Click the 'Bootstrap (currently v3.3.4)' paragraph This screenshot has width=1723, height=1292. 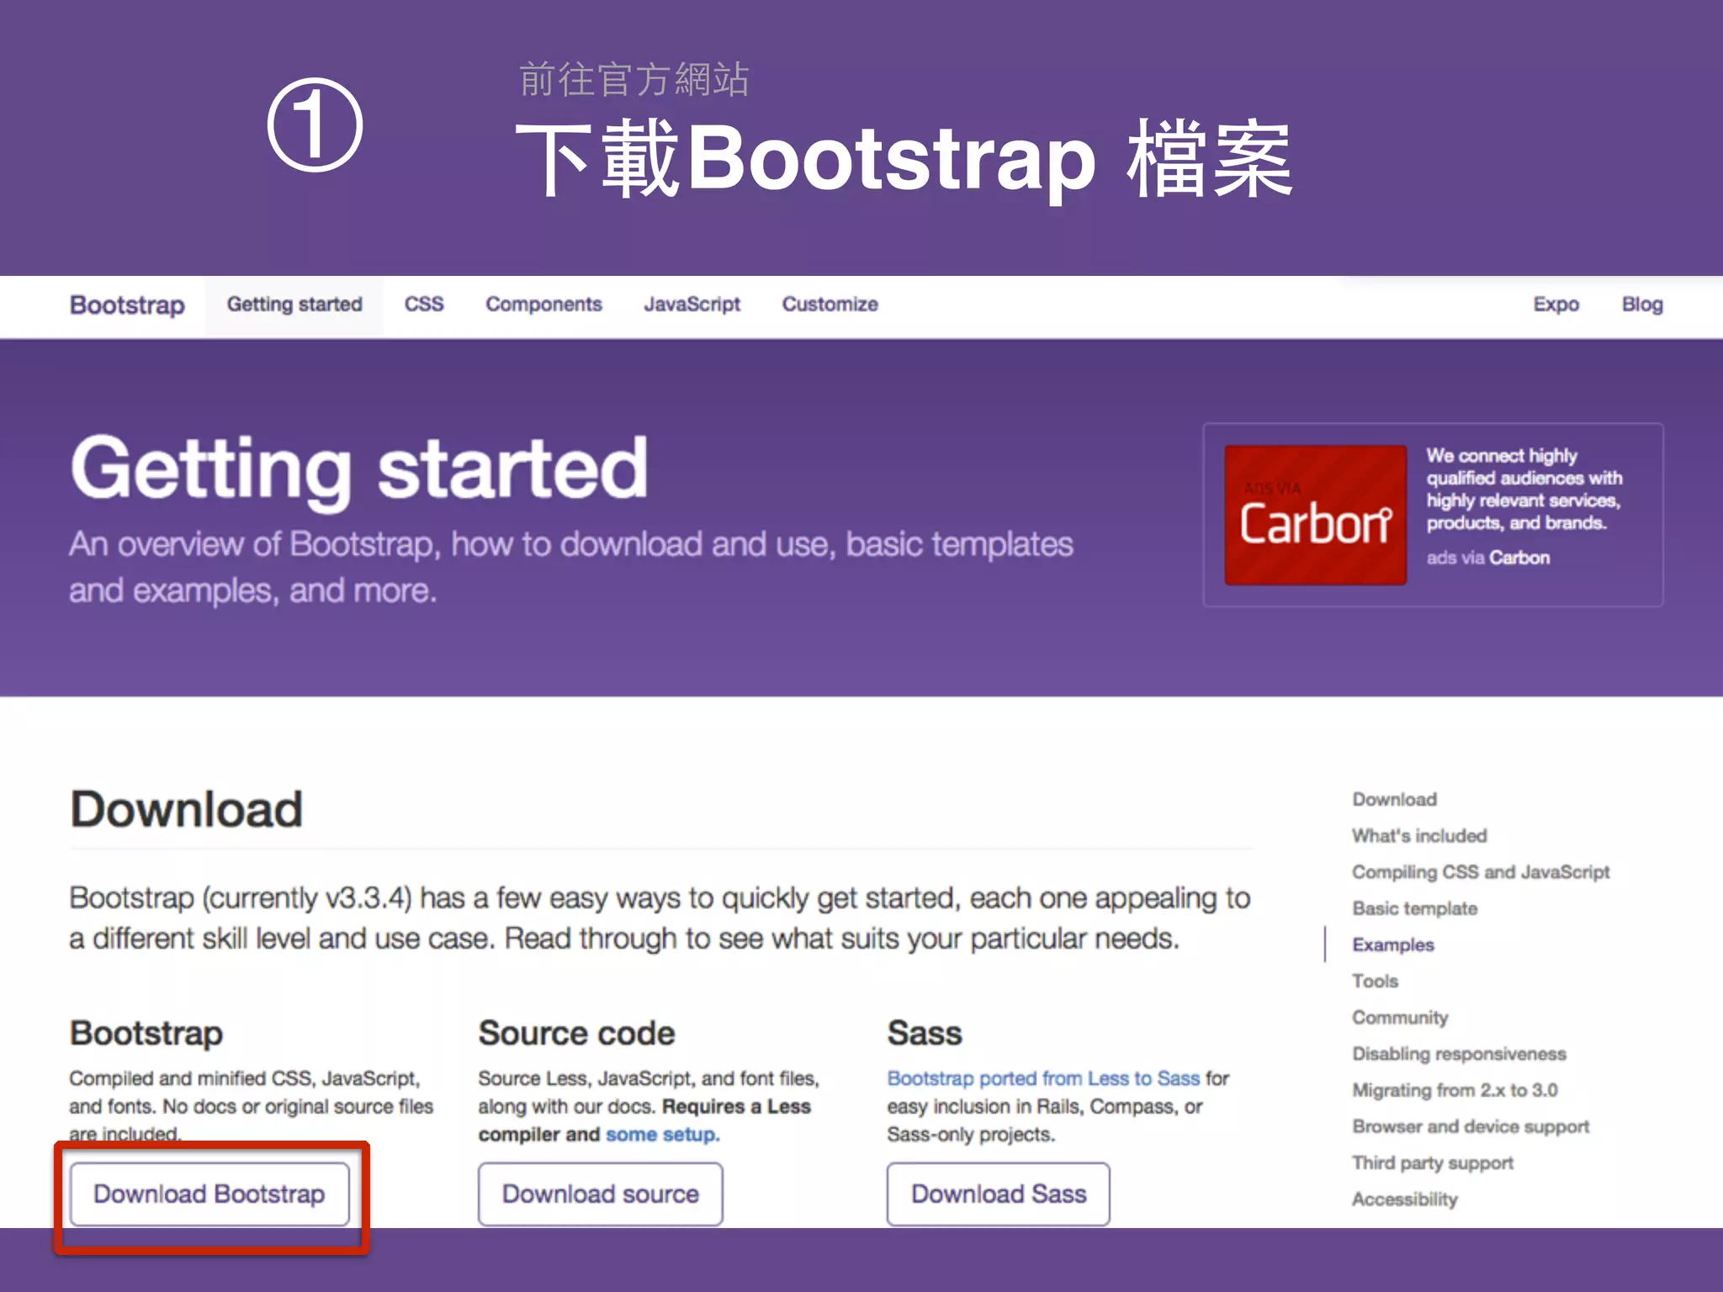click(x=660, y=918)
